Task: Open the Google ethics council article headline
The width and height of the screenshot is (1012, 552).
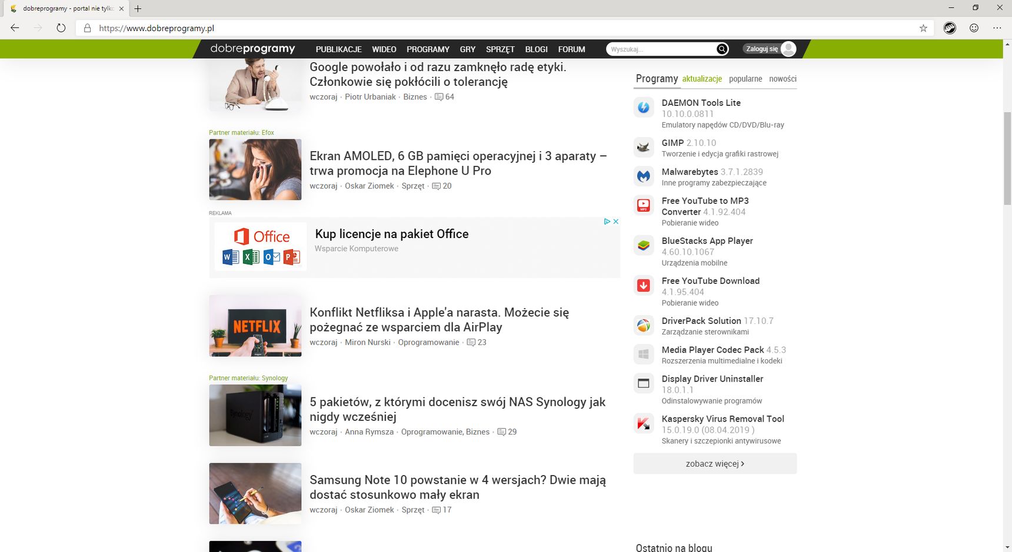Action: pos(438,75)
